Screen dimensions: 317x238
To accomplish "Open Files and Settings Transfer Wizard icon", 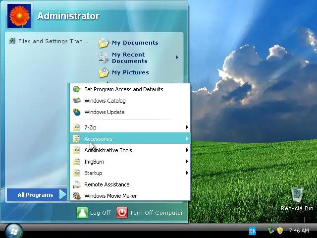I will tap(12, 41).
